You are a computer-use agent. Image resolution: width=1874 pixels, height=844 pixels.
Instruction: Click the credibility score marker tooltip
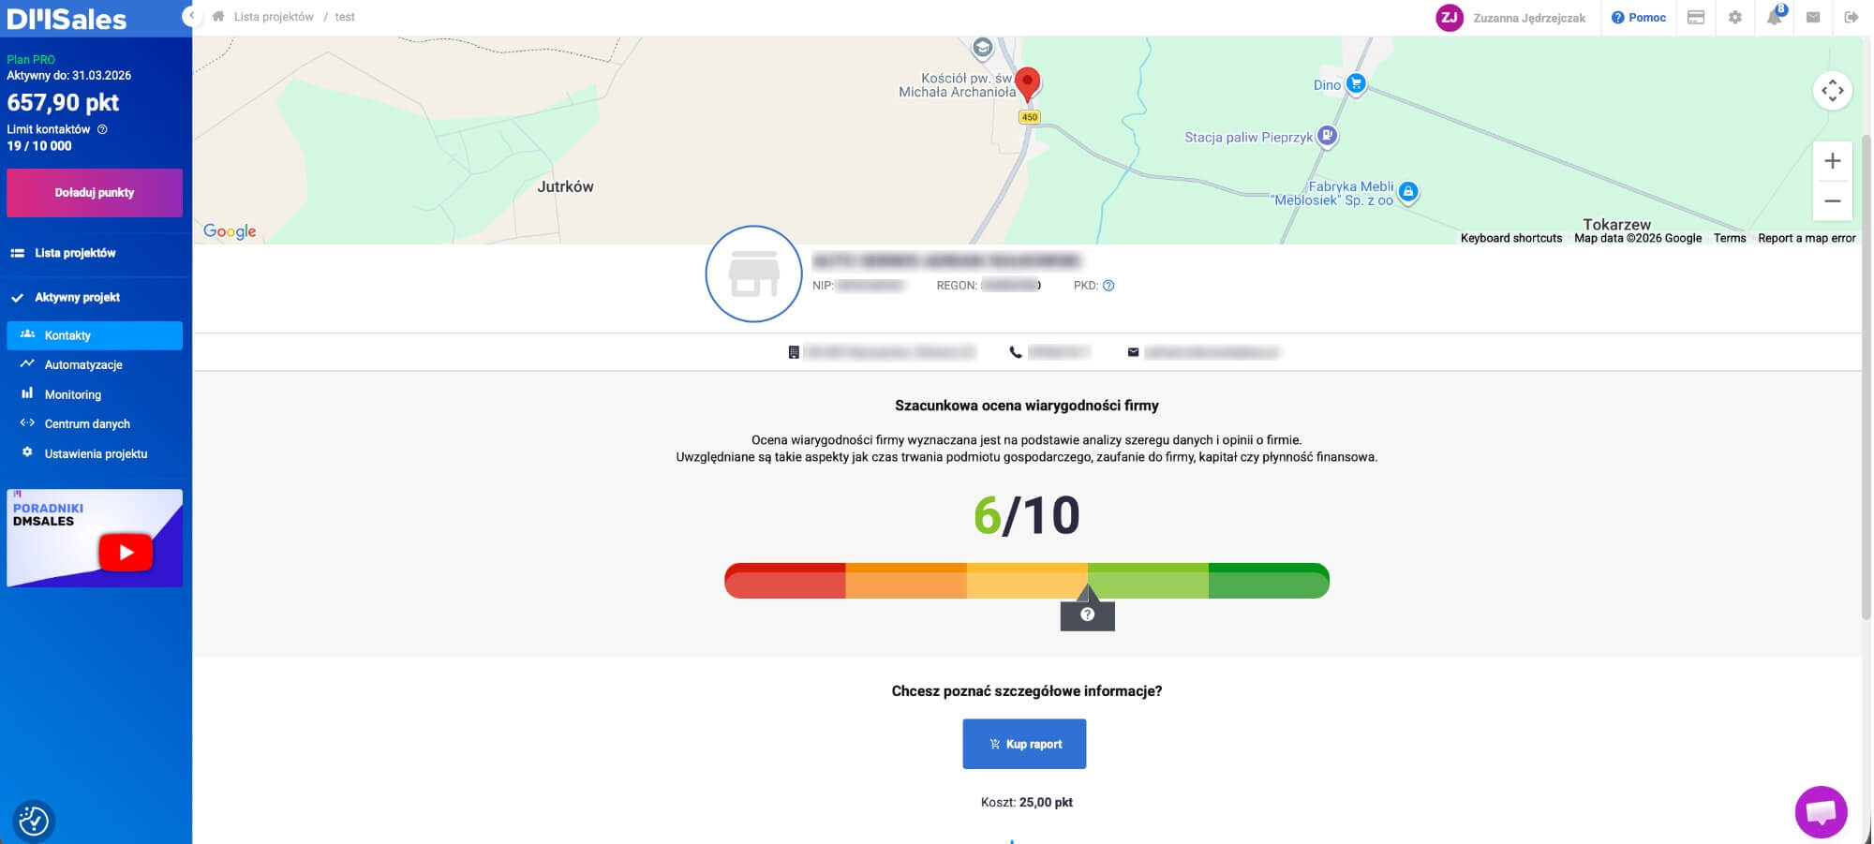click(1087, 614)
